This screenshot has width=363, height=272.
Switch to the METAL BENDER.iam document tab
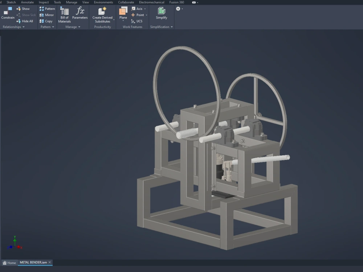point(33,263)
